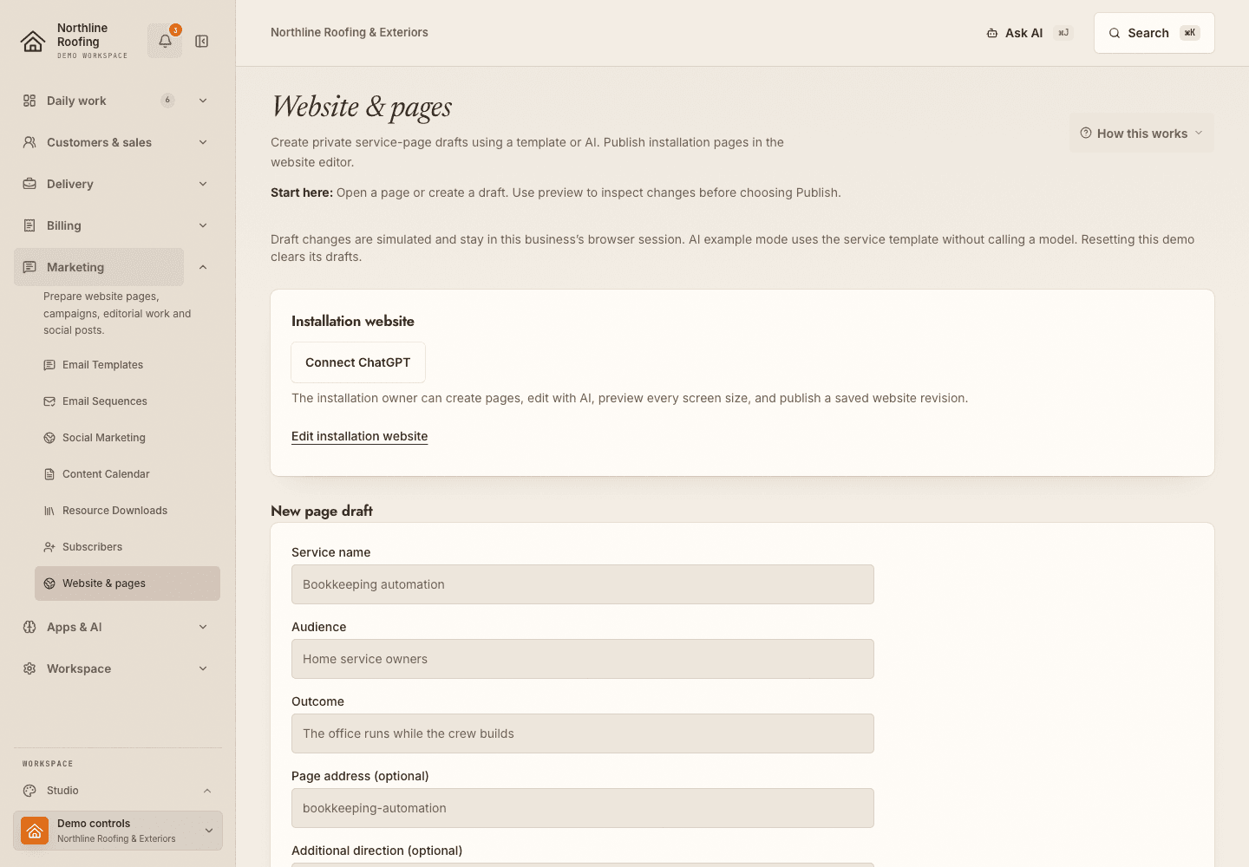The width and height of the screenshot is (1249, 867).
Task: Click the Social Marketing icon
Action: pyautogui.click(x=49, y=438)
